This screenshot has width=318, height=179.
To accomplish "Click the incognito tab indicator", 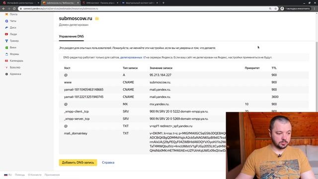I will click(295, 8).
